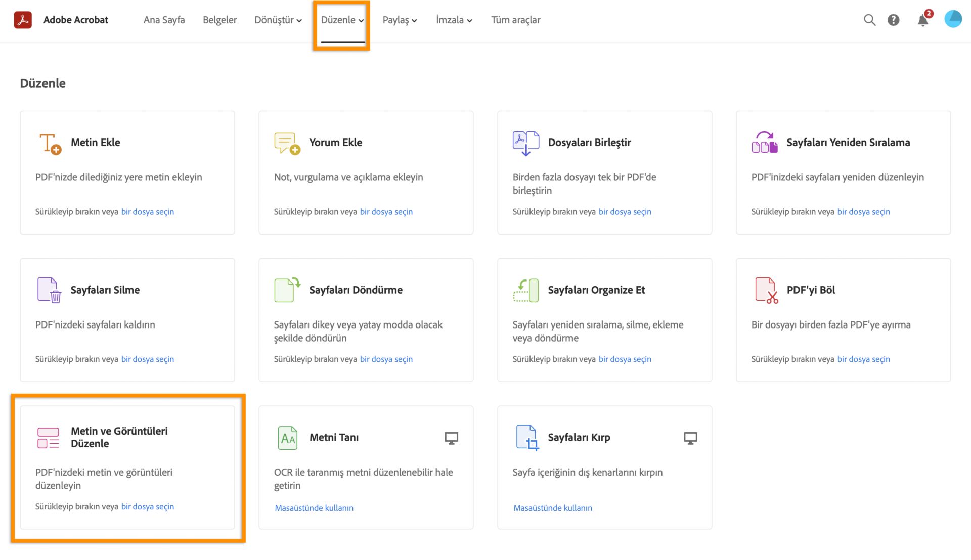Screen dimensions: 971x560
Task: Click Masaüstünde kullanın under Sayfaları Kırp
Action: [553, 508]
